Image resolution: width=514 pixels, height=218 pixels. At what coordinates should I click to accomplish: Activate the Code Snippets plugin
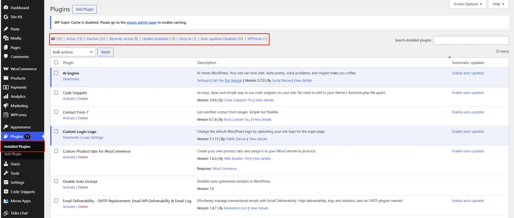click(69, 99)
